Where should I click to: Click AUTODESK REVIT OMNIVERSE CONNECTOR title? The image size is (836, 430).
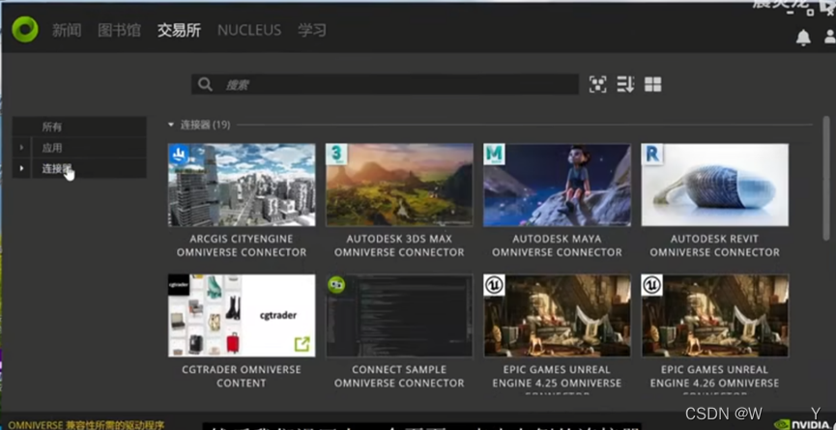pyautogui.click(x=715, y=245)
